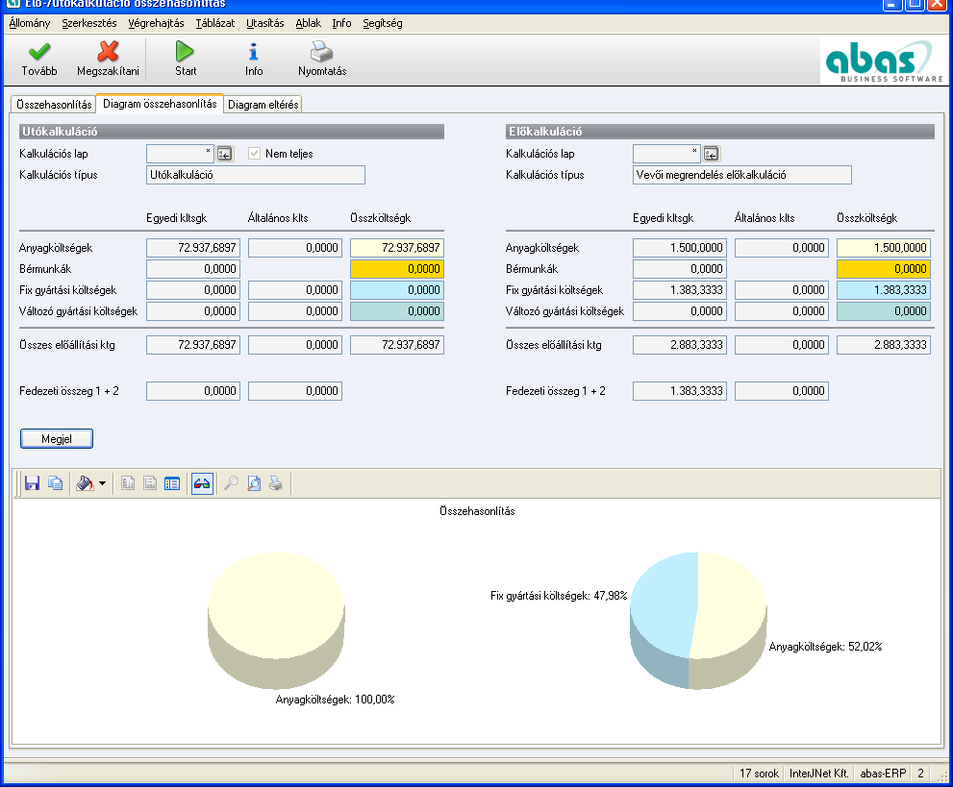Open the paint bucket dropdown arrow

click(102, 483)
